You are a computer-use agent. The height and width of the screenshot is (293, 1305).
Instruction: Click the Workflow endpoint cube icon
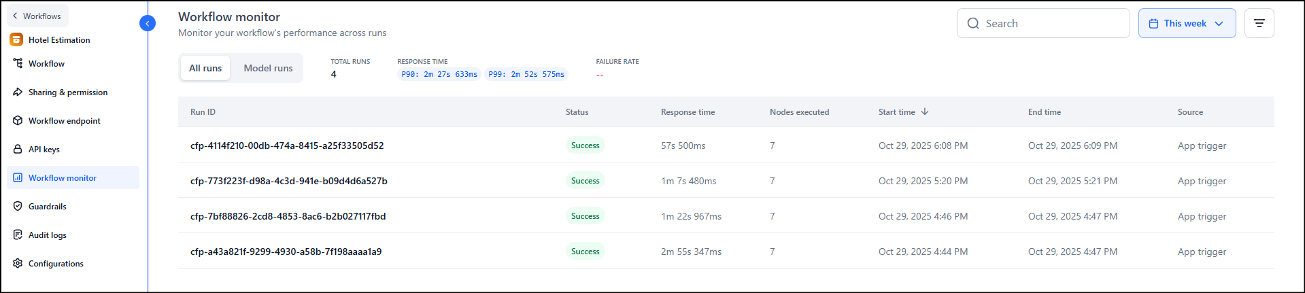click(18, 121)
